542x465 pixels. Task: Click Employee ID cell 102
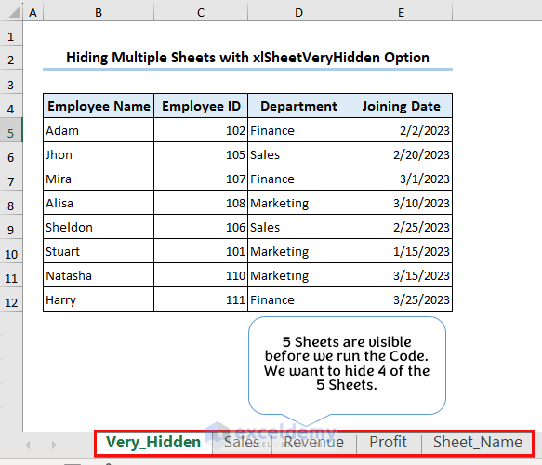click(201, 130)
